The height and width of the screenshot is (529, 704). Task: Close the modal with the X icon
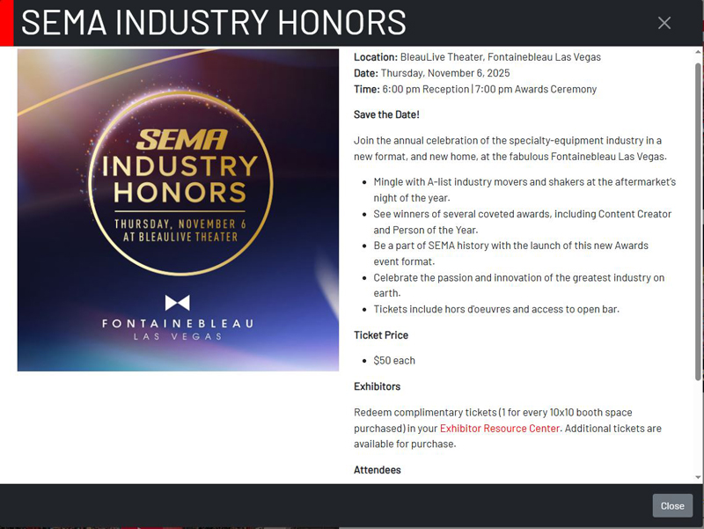(664, 23)
